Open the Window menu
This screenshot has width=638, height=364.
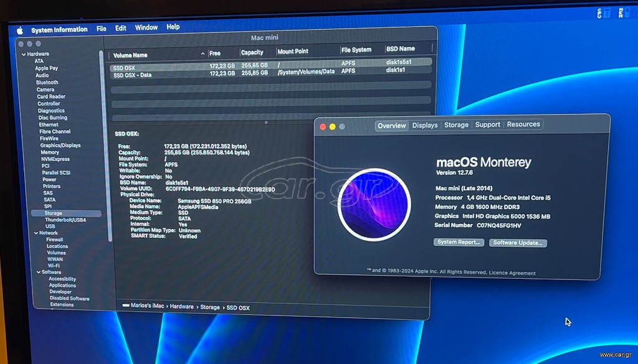(146, 27)
